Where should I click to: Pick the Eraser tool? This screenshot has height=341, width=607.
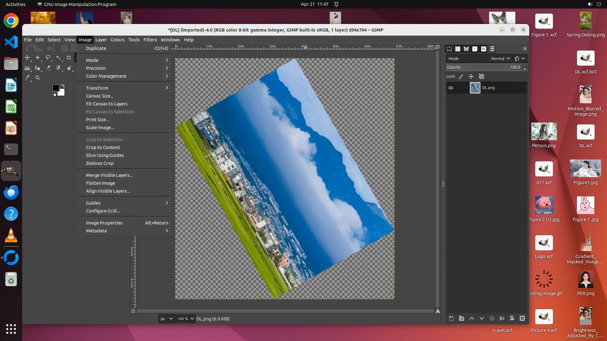click(x=48, y=68)
